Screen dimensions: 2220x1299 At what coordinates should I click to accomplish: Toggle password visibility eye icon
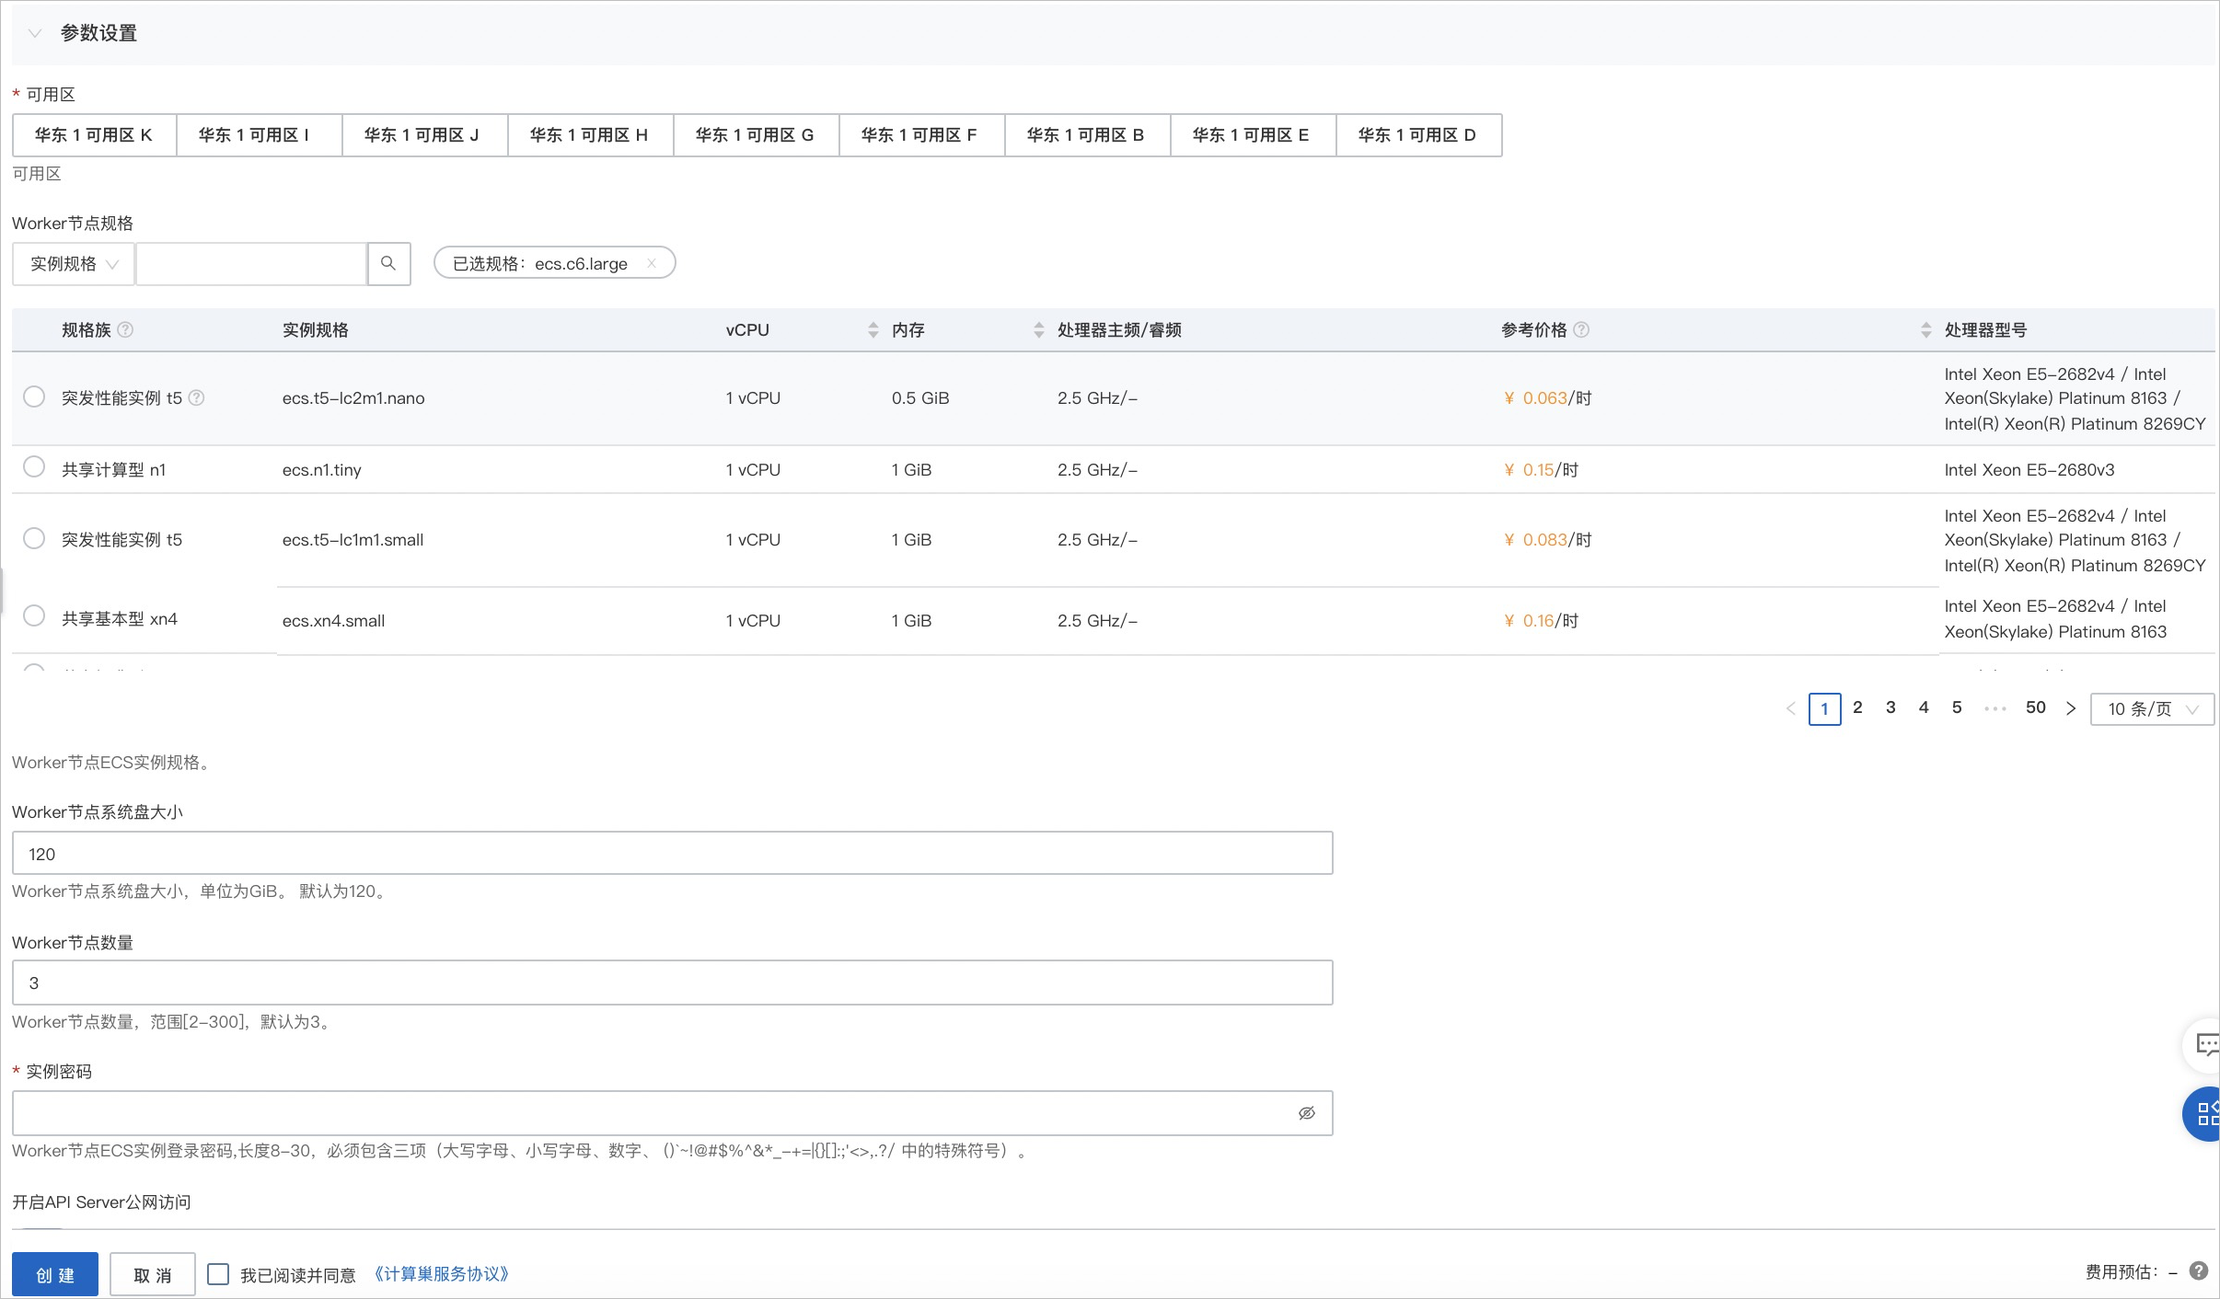click(x=1307, y=1113)
